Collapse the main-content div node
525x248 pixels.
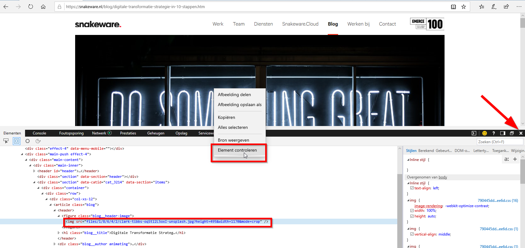[26, 160]
